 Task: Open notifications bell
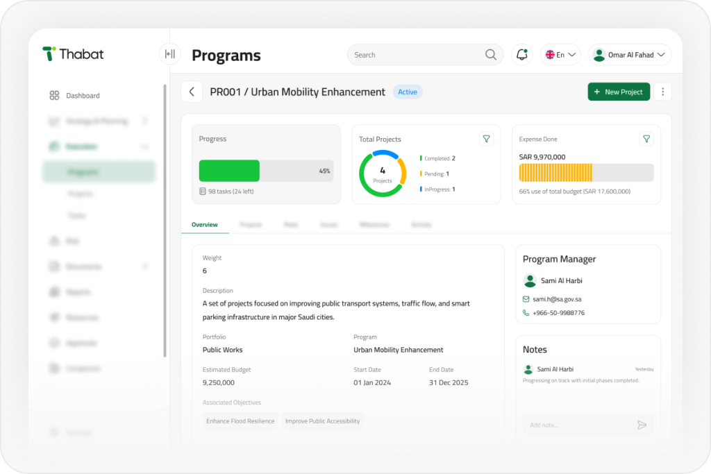(x=522, y=55)
